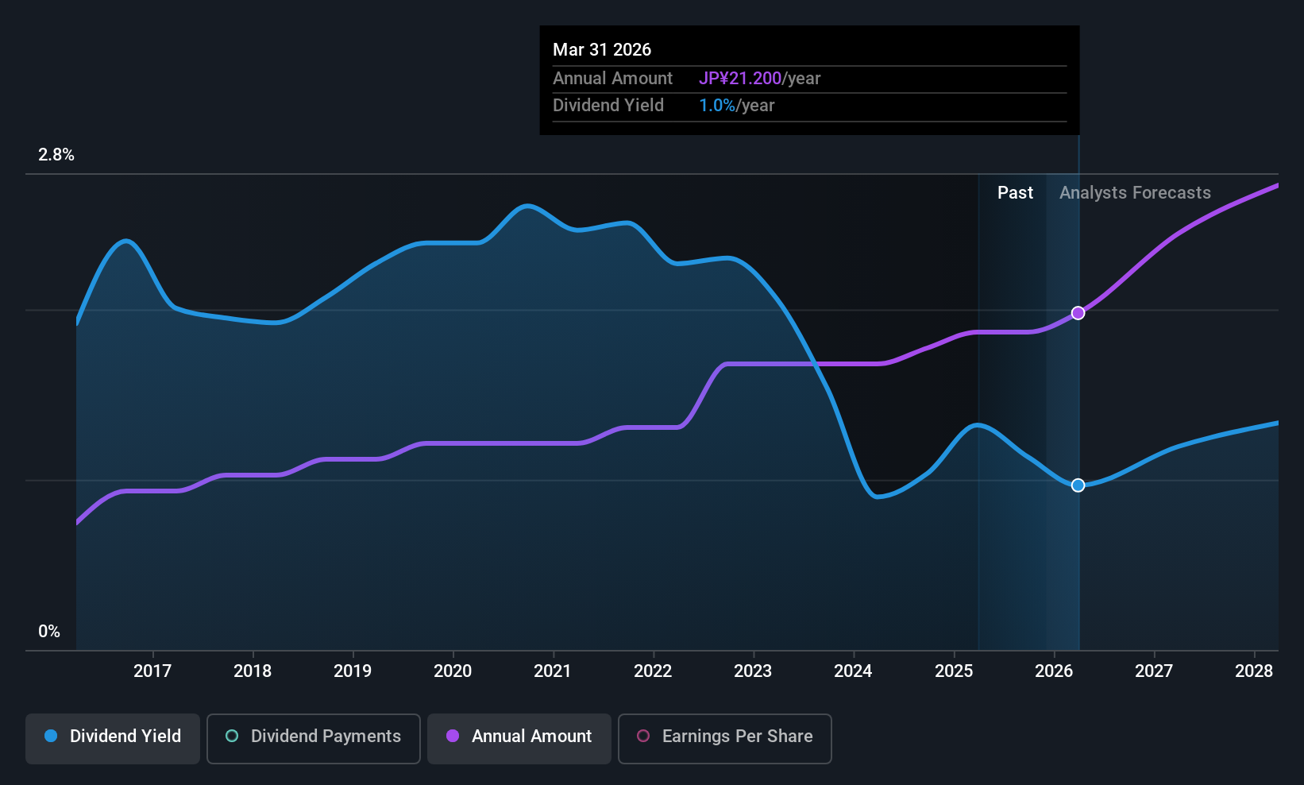Image resolution: width=1304 pixels, height=785 pixels.
Task: Click the blue Dividend Yield legend dot
Action: (51, 736)
